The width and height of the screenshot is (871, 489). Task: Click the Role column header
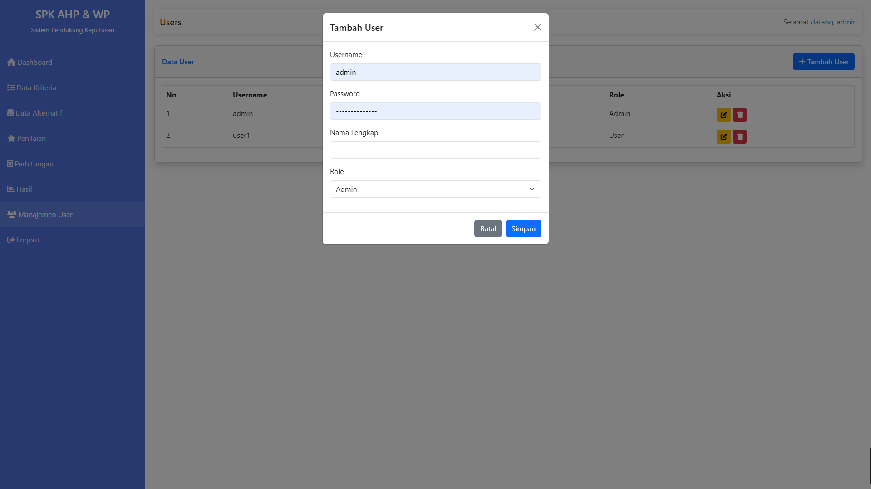616,95
